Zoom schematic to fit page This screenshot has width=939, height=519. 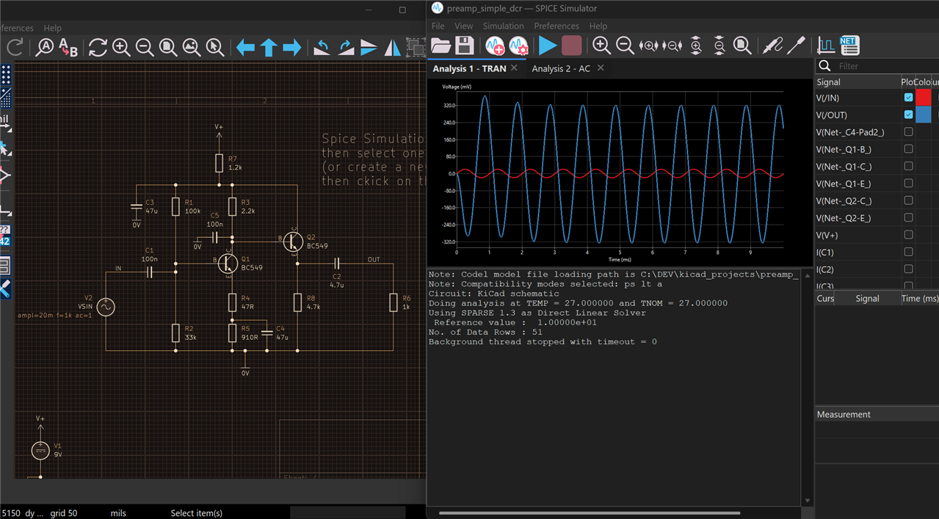[168, 48]
